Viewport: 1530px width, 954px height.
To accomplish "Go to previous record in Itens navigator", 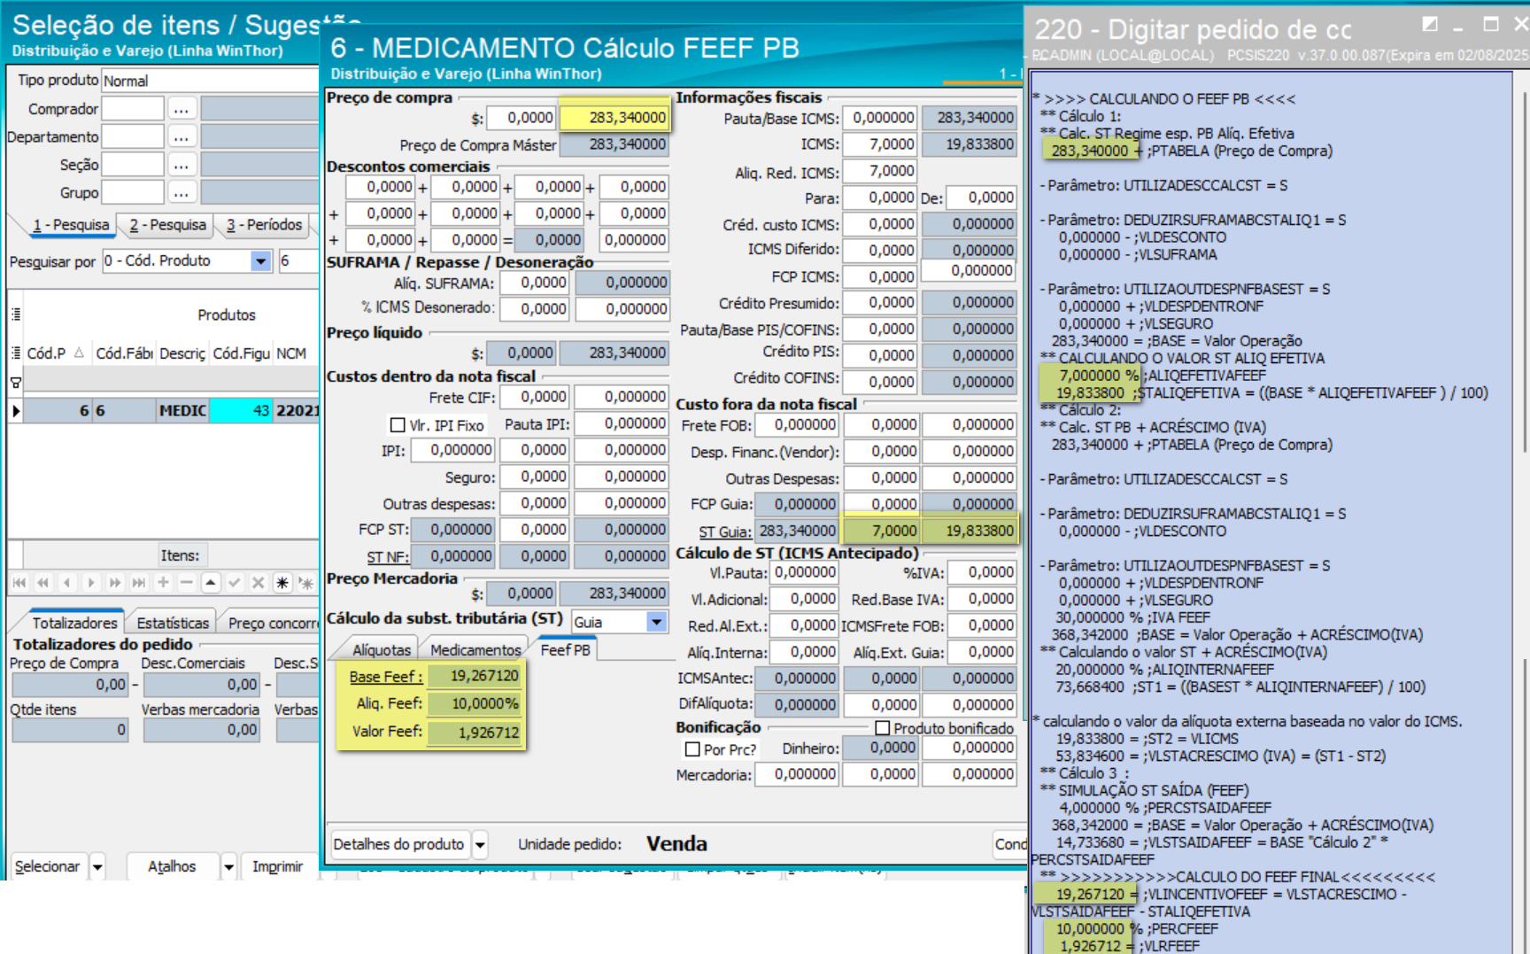I will tap(67, 583).
